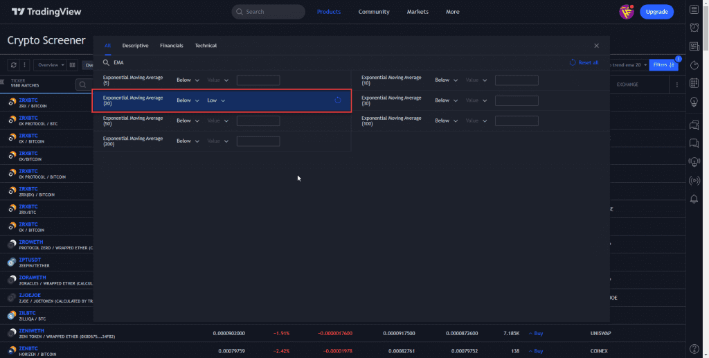This screenshot has height=358, width=709.
Task: Open the Markets menu
Action: 418,12
